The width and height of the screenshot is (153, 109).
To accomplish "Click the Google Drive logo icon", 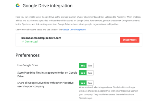I will (x=18, y=5).
